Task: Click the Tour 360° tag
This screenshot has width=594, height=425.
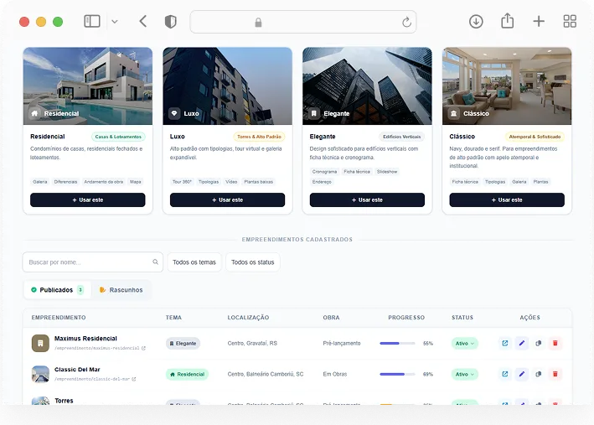Action: pyautogui.click(x=182, y=182)
